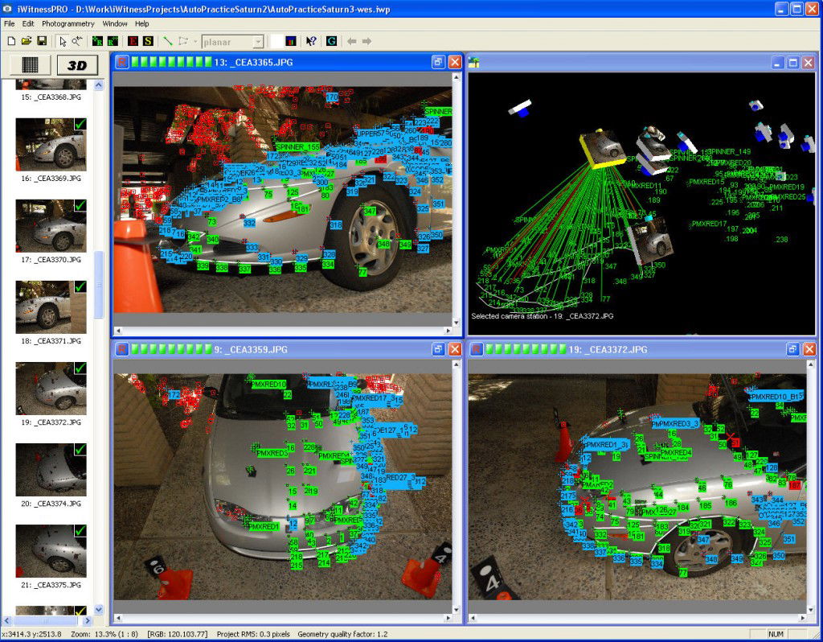Click the NUM indicator in status bar

pos(776,634)
